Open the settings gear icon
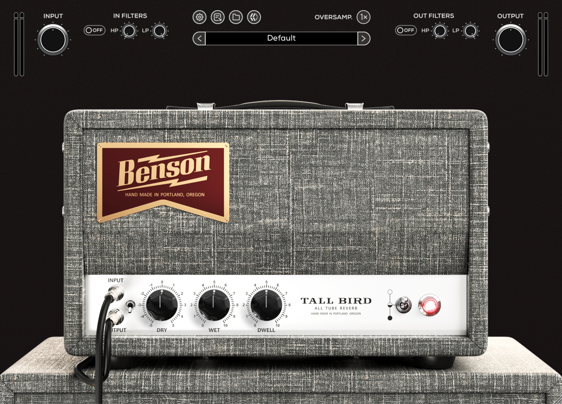Image resolution: width=562 pixels, height=404 pixels. [199, 17]
